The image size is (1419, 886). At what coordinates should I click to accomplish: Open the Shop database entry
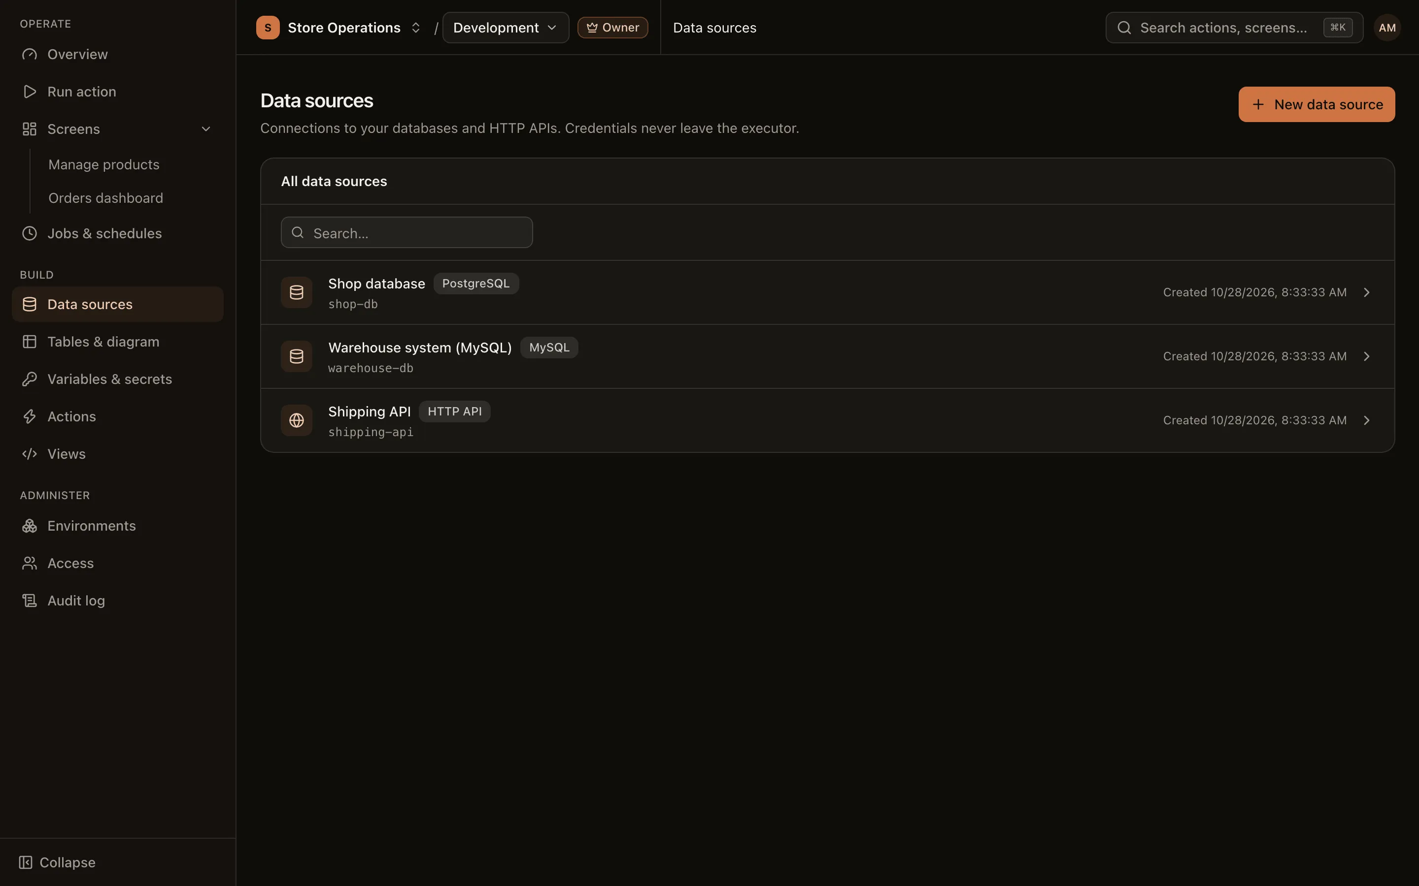point(827,292)
